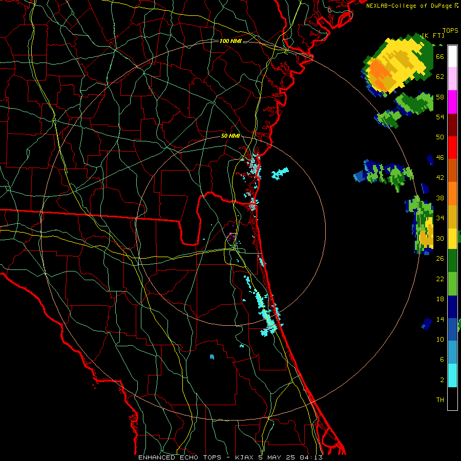The image size is (461, 461).
Task: Click the black TH band of the legend
Action: [x=452, y=399]
